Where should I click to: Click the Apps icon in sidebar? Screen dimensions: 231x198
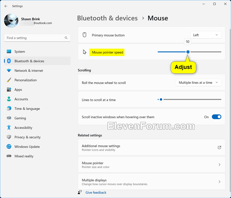9,89
